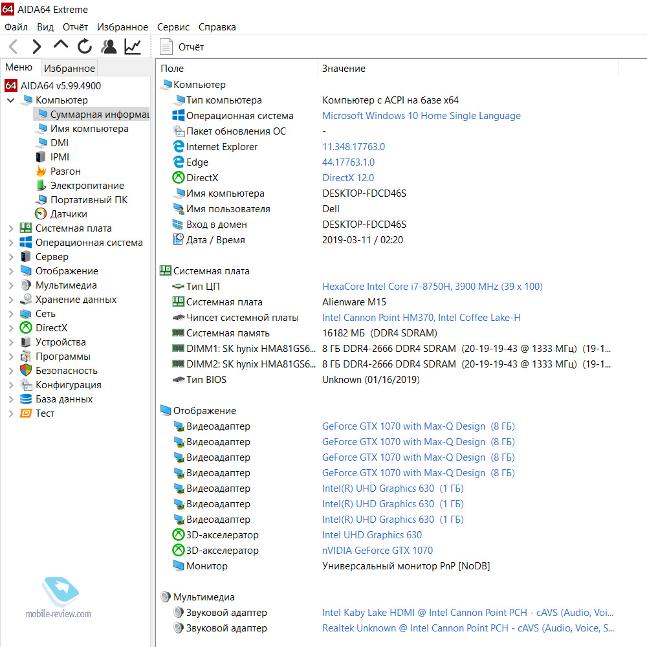Switch to the Избранное sidebar tab
Image resolution: width=647 pixels, height=647 pixels.
(x=69, y=68)
